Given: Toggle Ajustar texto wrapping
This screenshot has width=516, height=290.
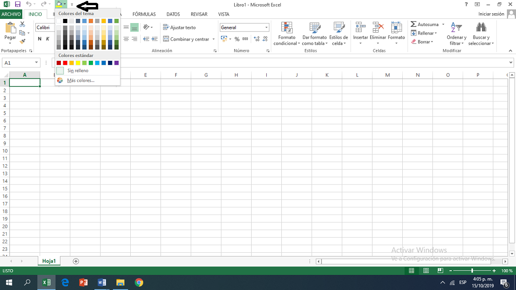Looking at the screenshot, I should [x=179, y=27].
